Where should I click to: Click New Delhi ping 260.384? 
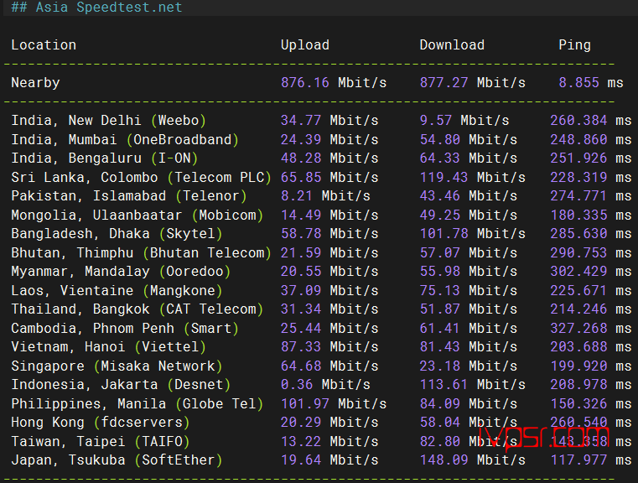coord(578,121)
